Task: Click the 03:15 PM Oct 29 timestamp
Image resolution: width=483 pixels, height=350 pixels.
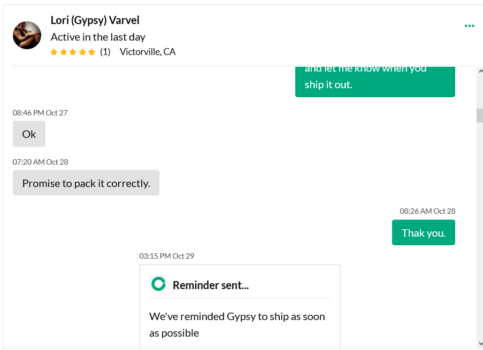Action: 167,256
